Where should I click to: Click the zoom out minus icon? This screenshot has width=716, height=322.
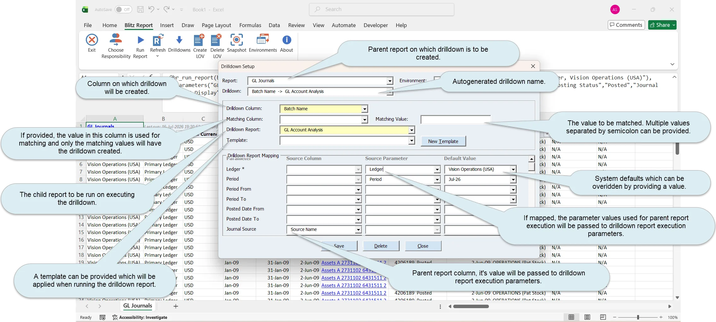pyautogui.click(x=614, y=317)
